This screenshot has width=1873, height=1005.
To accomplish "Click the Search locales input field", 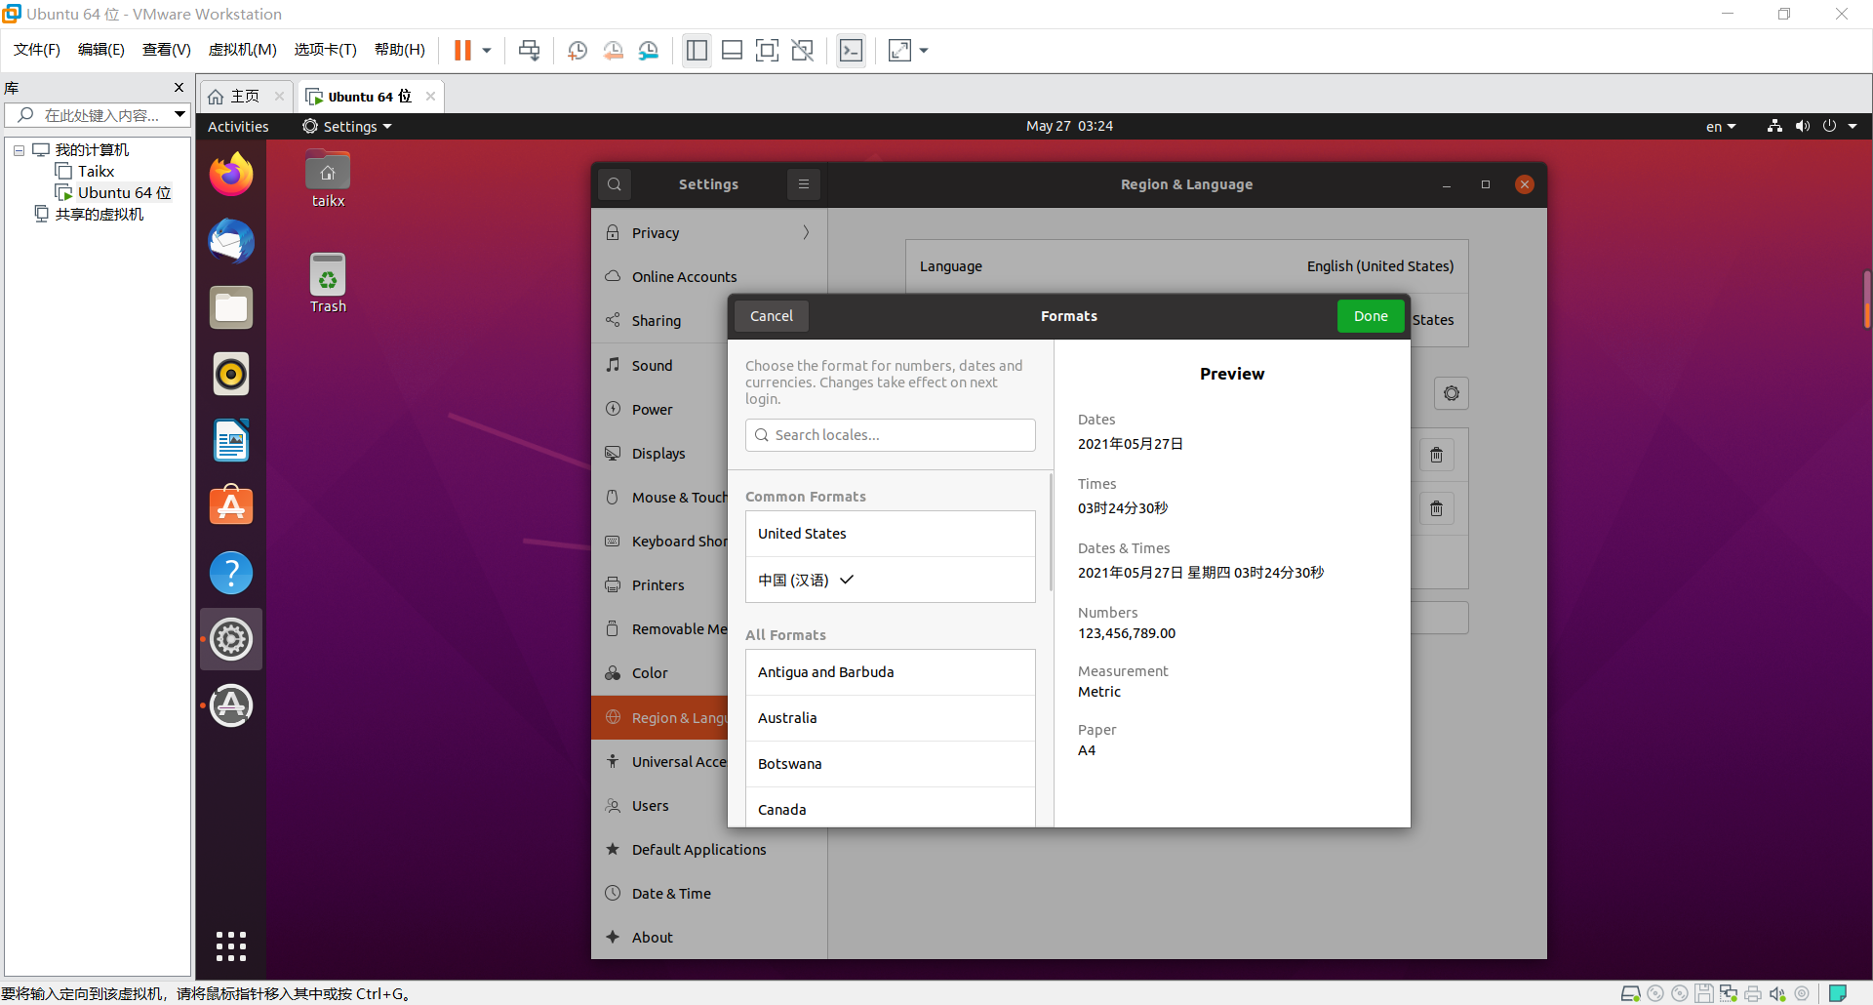I will point(890,434).
